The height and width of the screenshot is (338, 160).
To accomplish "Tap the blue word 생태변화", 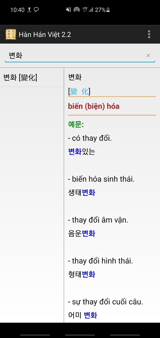I will [x=82, y=193].
